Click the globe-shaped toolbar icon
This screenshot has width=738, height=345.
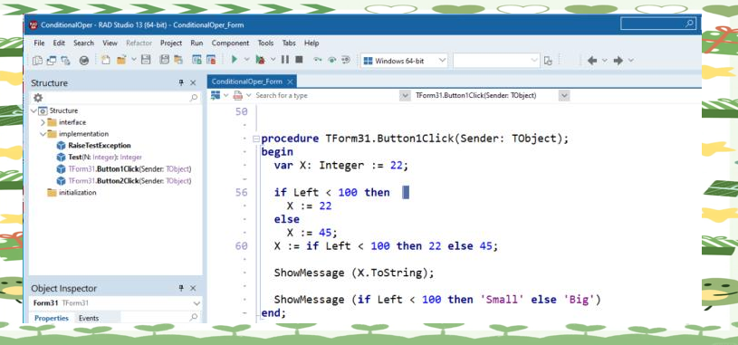click(84, 61)
